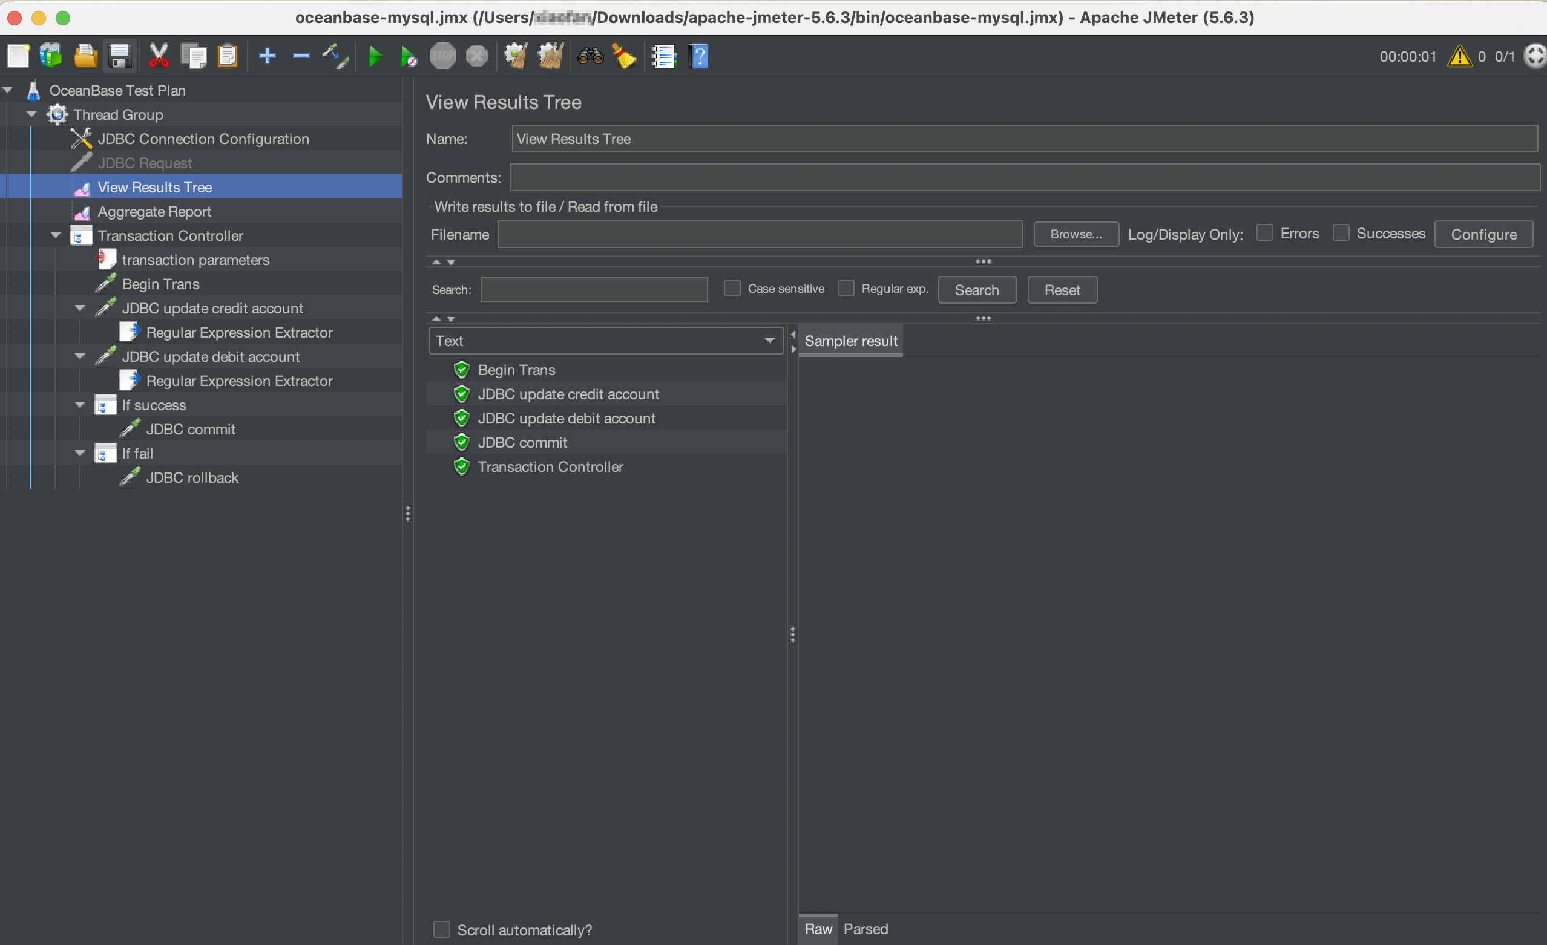Click the blue Help question mark icon
The image size is (1547, 945).
699,56
